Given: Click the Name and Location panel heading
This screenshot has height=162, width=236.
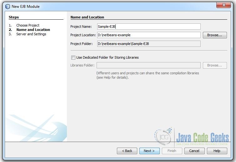Looking at the screenshot, I should click(x=87, y=17).
